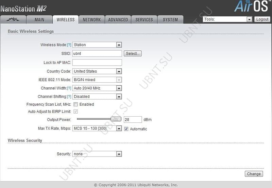Focus the Lock to AP MAC field

point(97,63)
